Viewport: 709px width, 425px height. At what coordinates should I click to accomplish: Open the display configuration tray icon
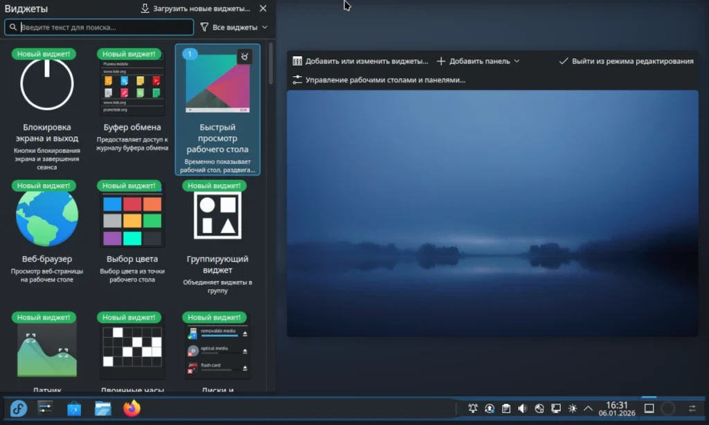[x=556, y=408]
